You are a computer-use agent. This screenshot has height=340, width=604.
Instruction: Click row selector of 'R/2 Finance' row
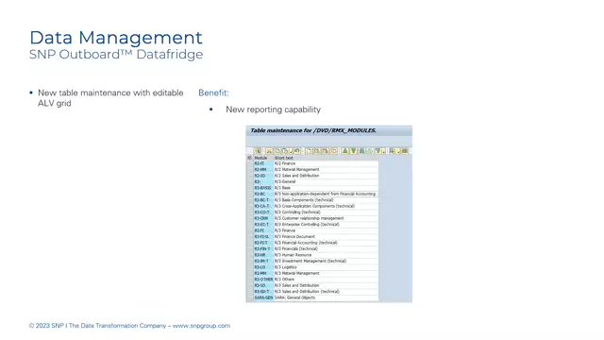pyautogui.click(x=250, y=163)
